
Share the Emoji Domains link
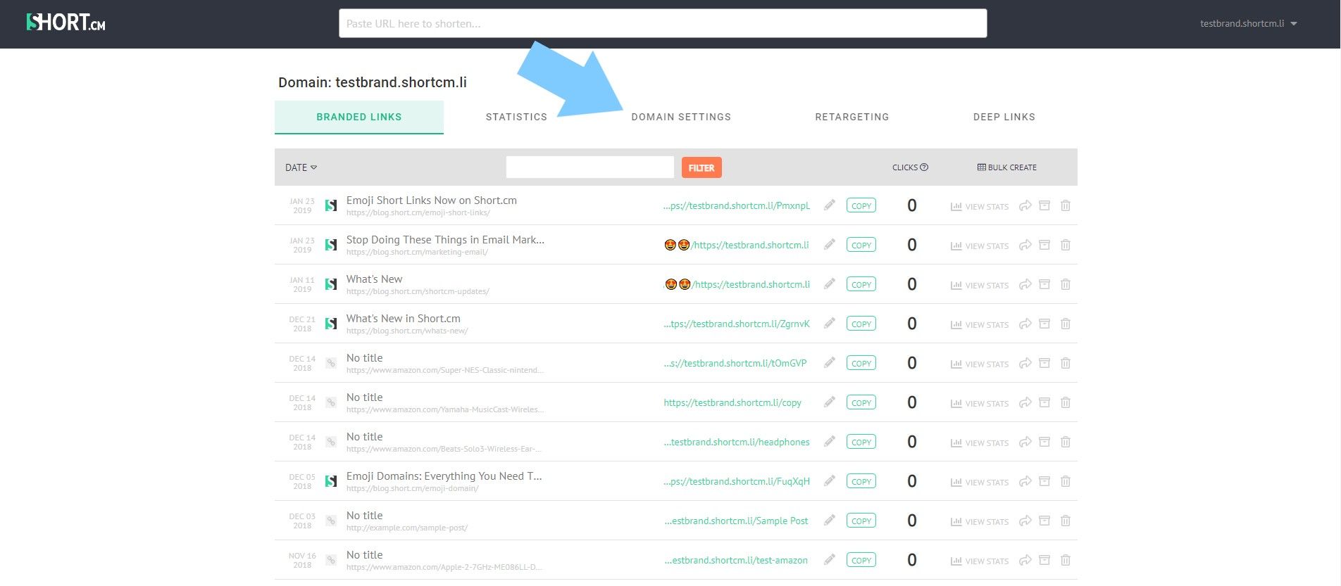(1025, 481)
